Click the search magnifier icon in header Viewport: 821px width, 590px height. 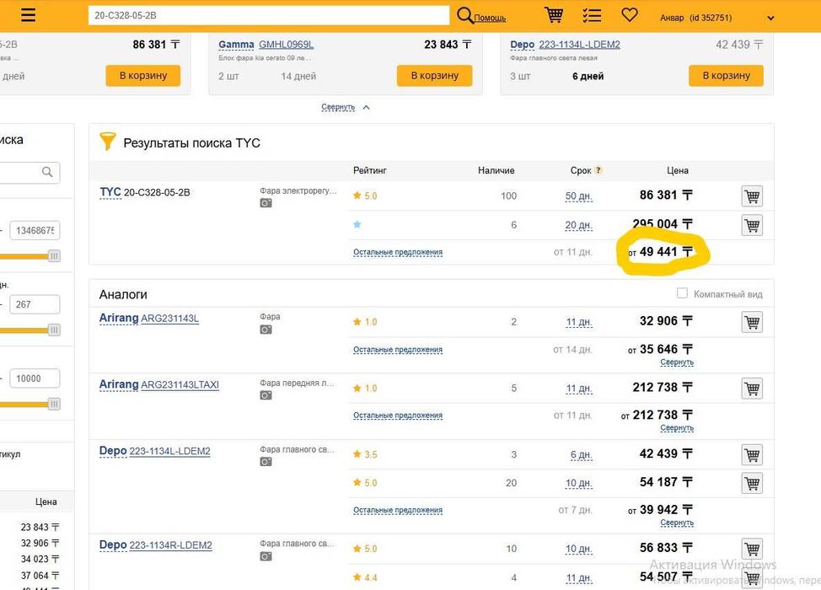coord(464,15)
